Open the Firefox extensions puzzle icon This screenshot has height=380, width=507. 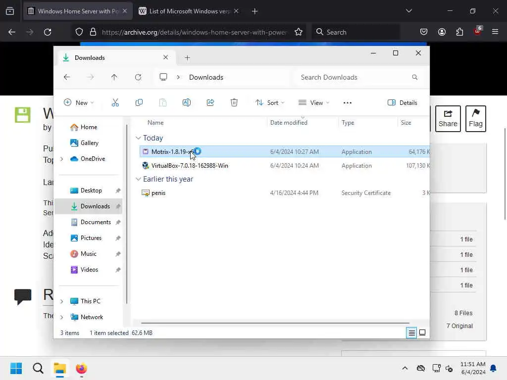(459, 32)
